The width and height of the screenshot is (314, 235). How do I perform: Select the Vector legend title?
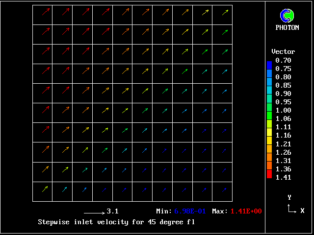click(283, 51)
